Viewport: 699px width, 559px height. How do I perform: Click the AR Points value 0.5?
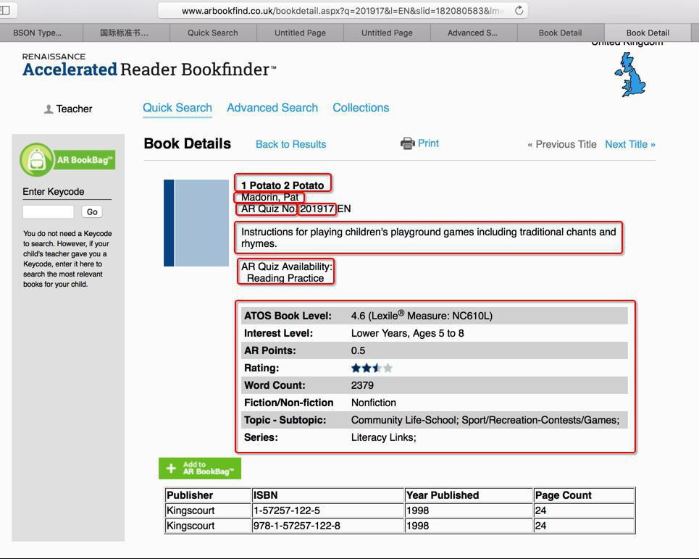[x=358, y=350]
